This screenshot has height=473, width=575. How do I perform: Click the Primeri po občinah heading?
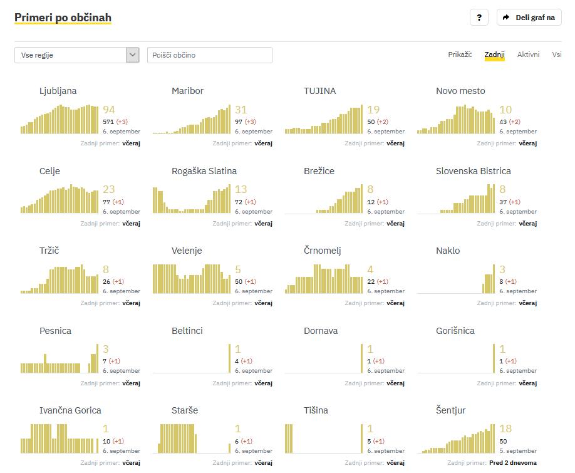click(63, 18)
